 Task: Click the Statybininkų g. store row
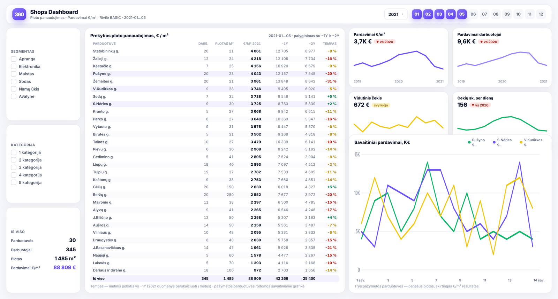215,51
